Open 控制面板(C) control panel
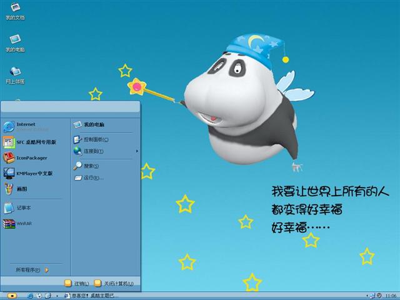The image size is (400, 300). click(91, 139)
